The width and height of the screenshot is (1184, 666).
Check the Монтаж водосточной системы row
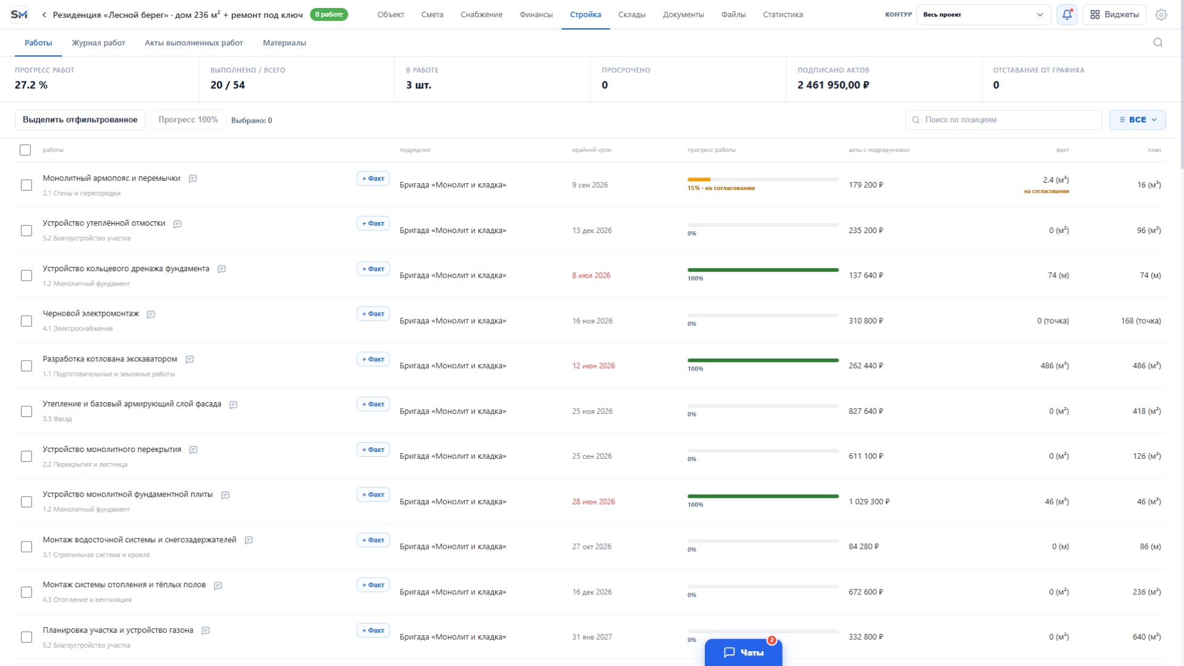[27, 547]
